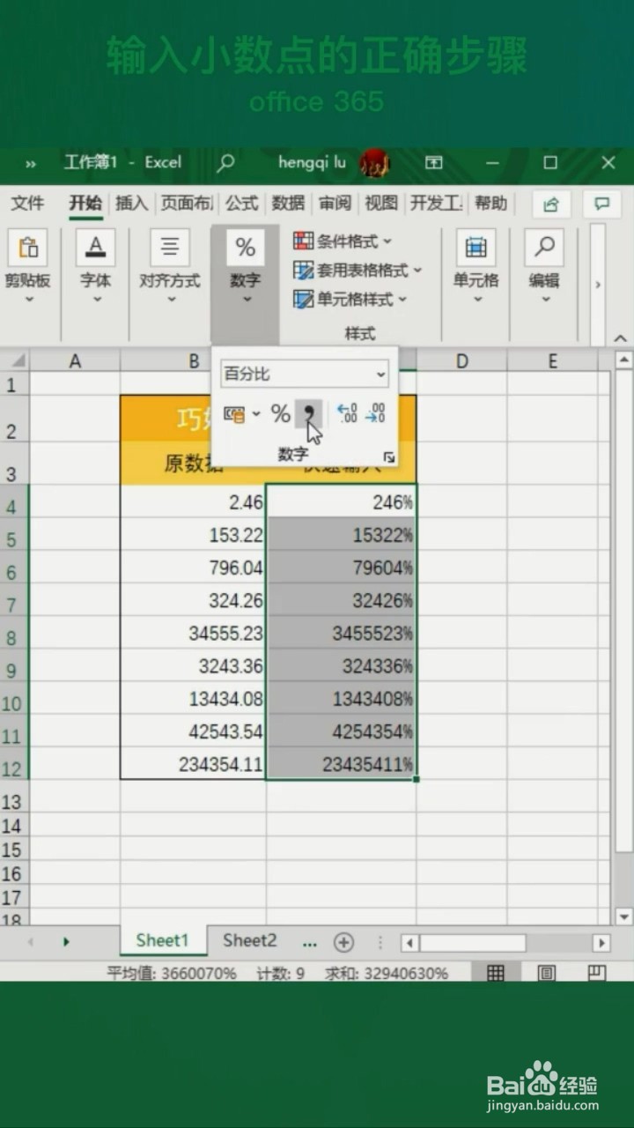The image size is (634, 1128).
Task: Open the Clipboard (剪贴板) group
Action: pos(27,268)
